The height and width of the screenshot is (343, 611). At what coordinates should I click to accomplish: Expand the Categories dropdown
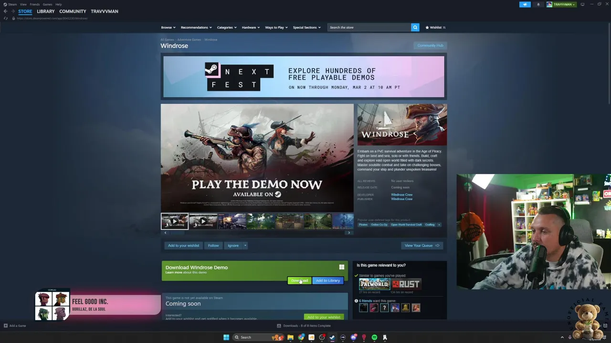click(x=227, y=28)
